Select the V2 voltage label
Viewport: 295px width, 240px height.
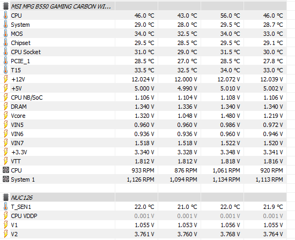tap(14, 234)
